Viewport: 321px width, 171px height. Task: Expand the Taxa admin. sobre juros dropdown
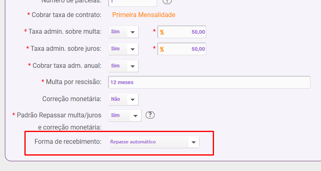pos(124,49)
